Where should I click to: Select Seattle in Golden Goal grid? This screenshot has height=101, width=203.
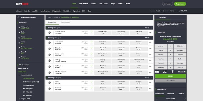click(x=161, y=50)
